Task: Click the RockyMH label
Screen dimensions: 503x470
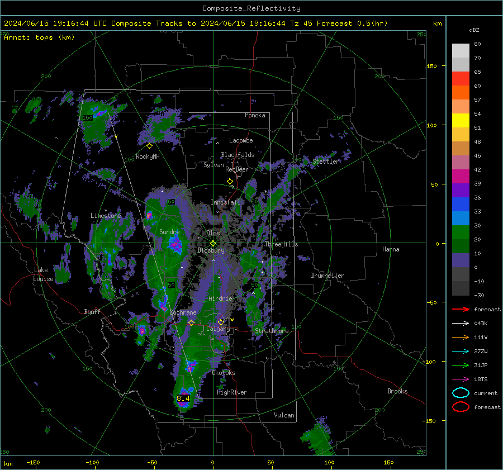Action: [x=148, y=156]
